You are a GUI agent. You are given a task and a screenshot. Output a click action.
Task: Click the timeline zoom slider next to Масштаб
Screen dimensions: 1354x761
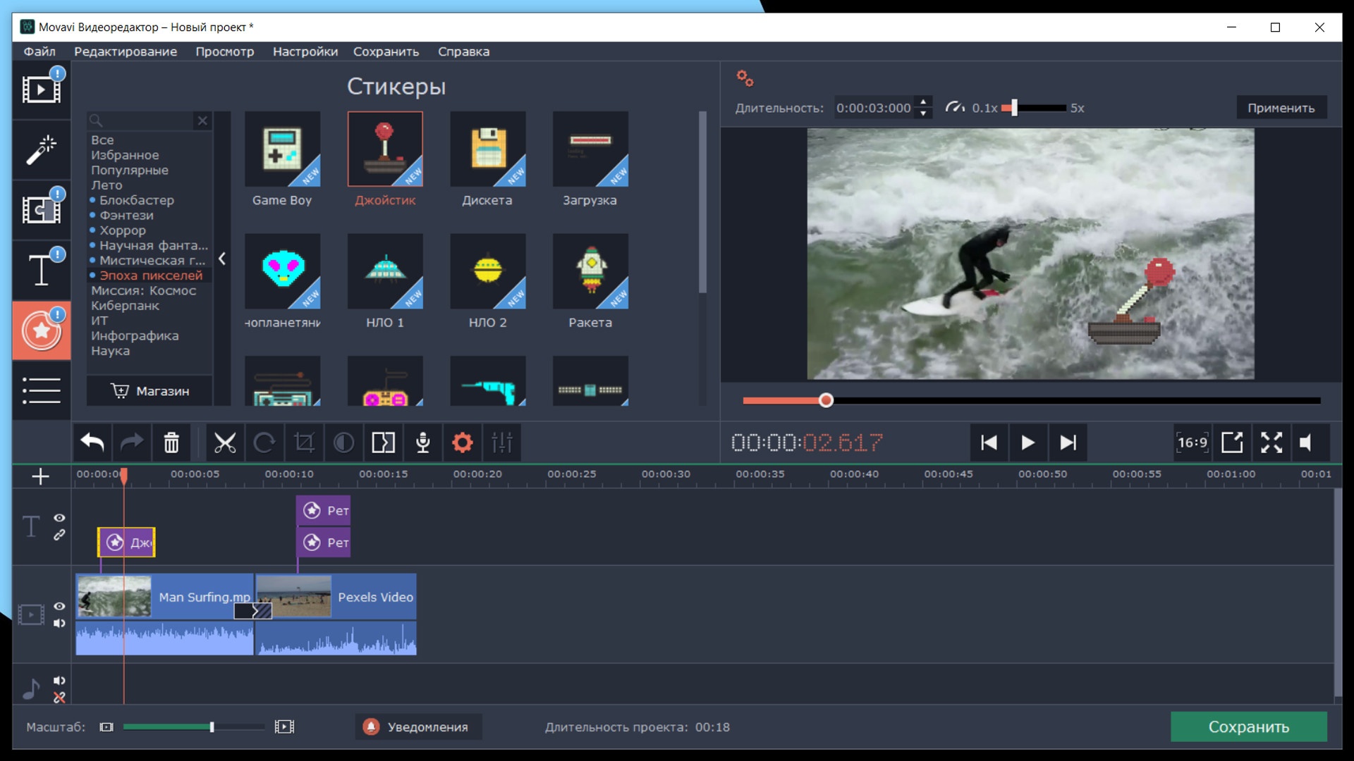point(212,726)
